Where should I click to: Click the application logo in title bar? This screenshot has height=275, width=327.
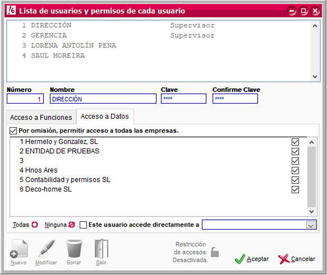pos(11,10)
